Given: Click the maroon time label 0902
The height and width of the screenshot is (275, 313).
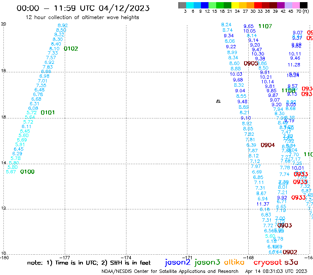Looking at the screenshot, I should pos(290,252).
